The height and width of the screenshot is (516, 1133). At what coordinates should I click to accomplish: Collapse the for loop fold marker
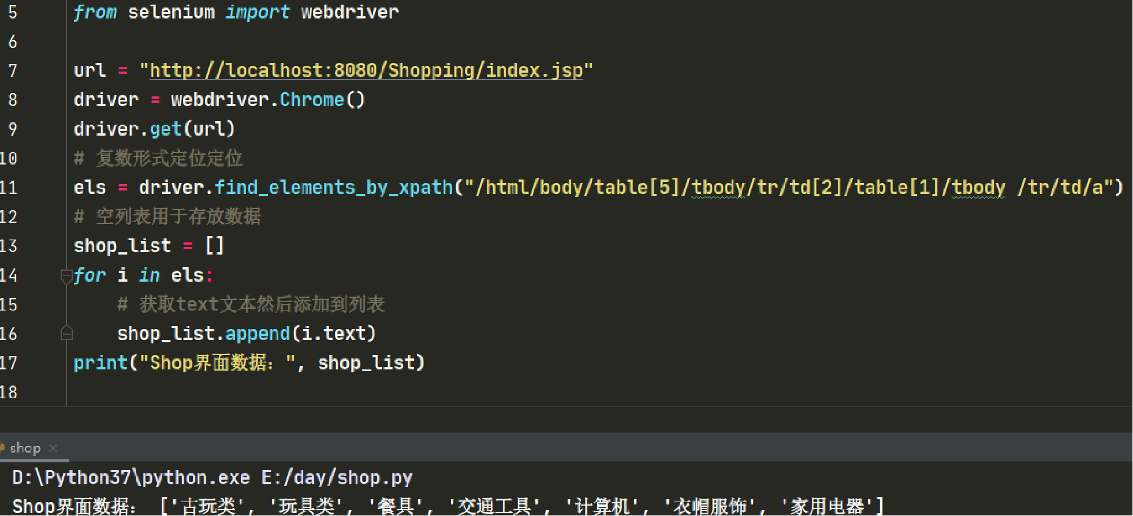click(x=66, y=276)
